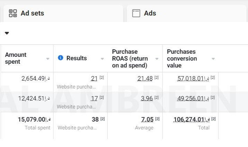Click the 106,274.01 total conversion value
The height and width of the screenshot is (147, 248).
191,119
